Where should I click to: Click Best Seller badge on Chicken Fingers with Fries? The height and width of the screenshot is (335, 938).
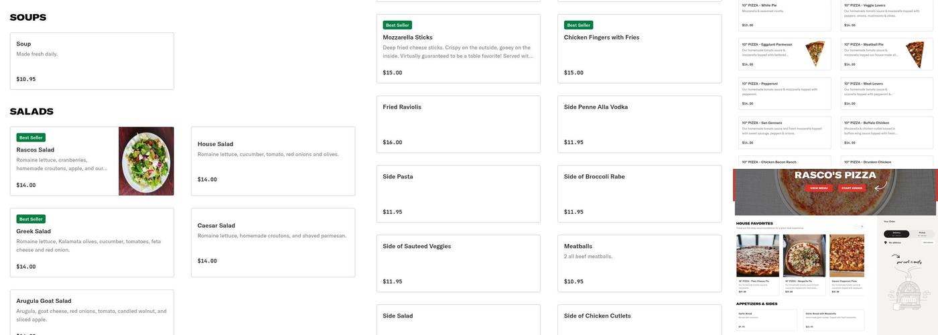tap(578, 25)
